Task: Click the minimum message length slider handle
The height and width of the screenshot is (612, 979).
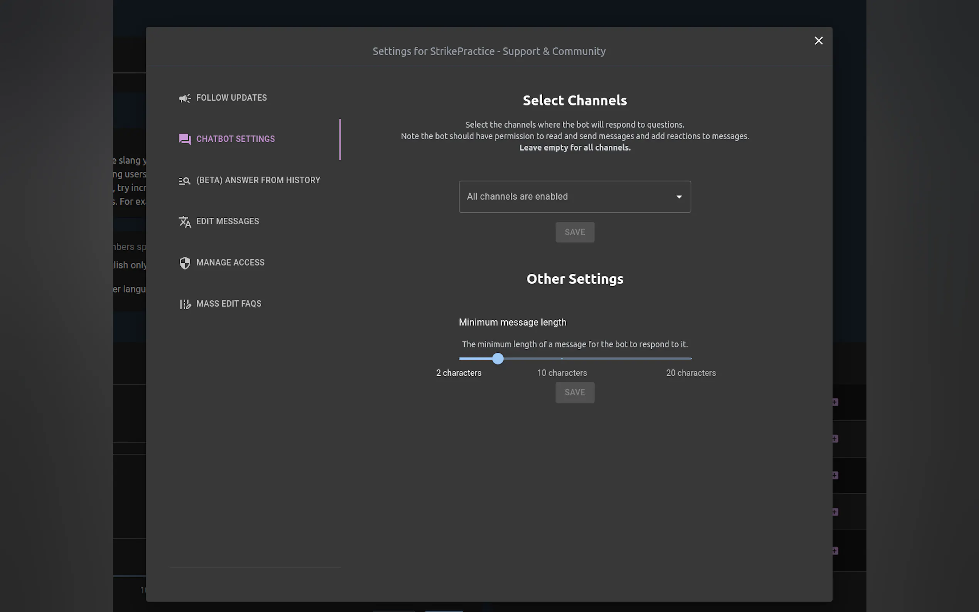Action: pyautogui.click(x=498, y=359)
